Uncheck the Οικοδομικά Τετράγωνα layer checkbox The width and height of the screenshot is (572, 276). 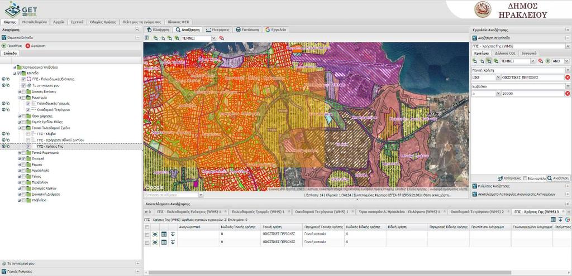[x=28, y=110]
